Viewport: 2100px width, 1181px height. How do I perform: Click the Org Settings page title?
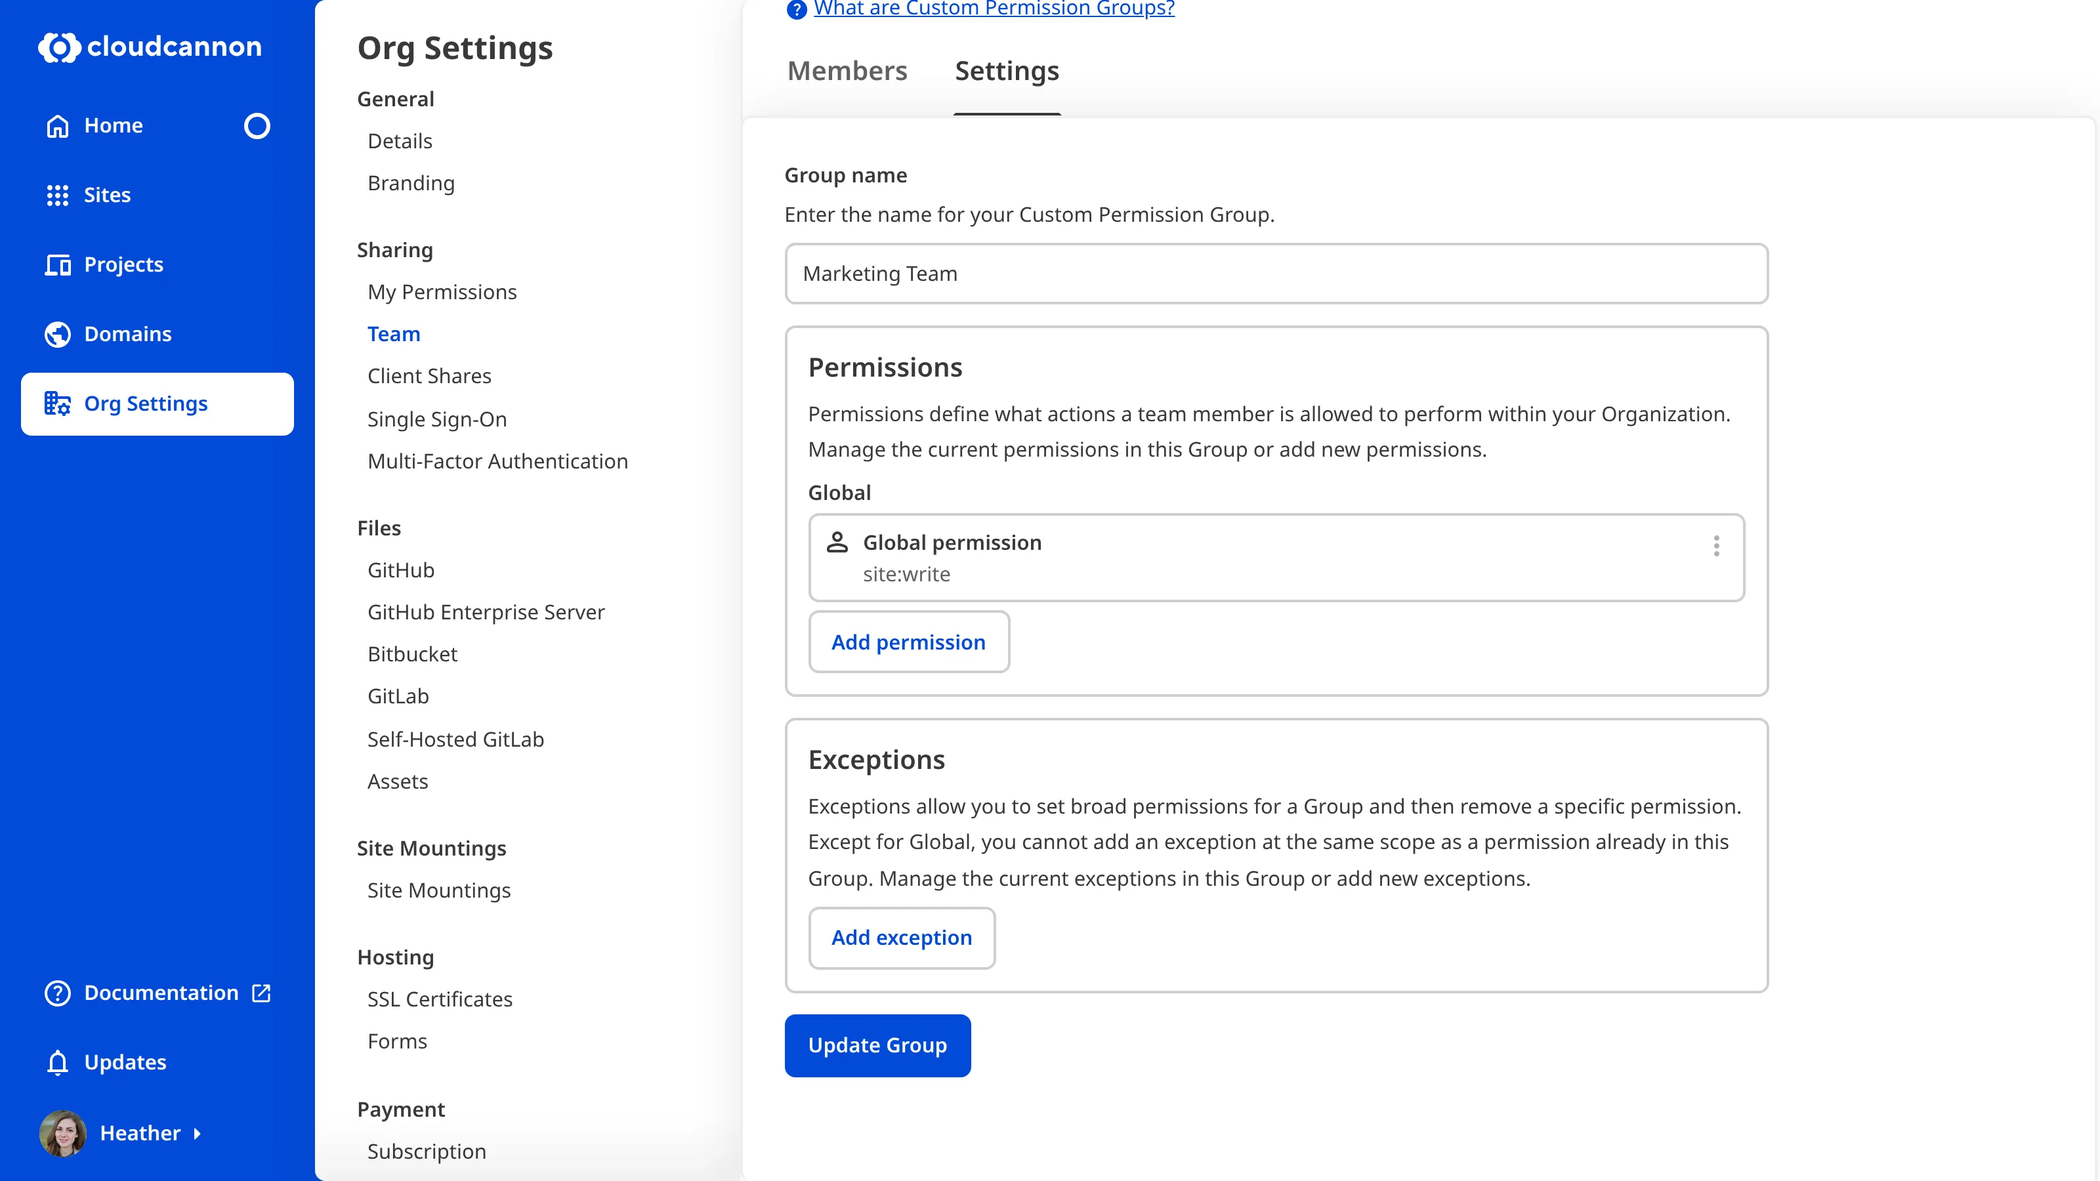pos(455,48)
